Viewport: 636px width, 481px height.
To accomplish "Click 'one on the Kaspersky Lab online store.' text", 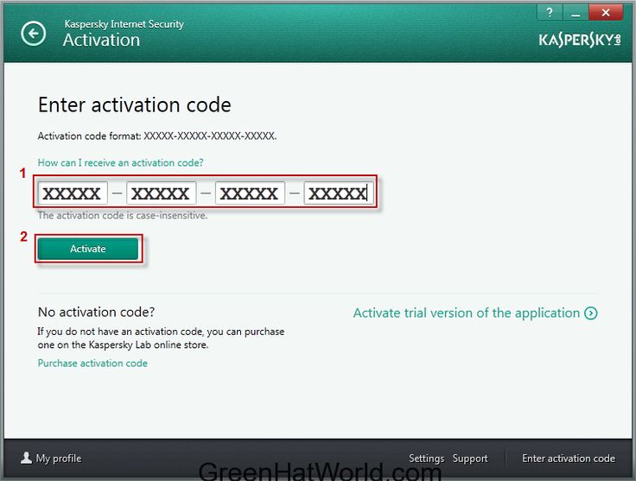I will pos(123,345).
